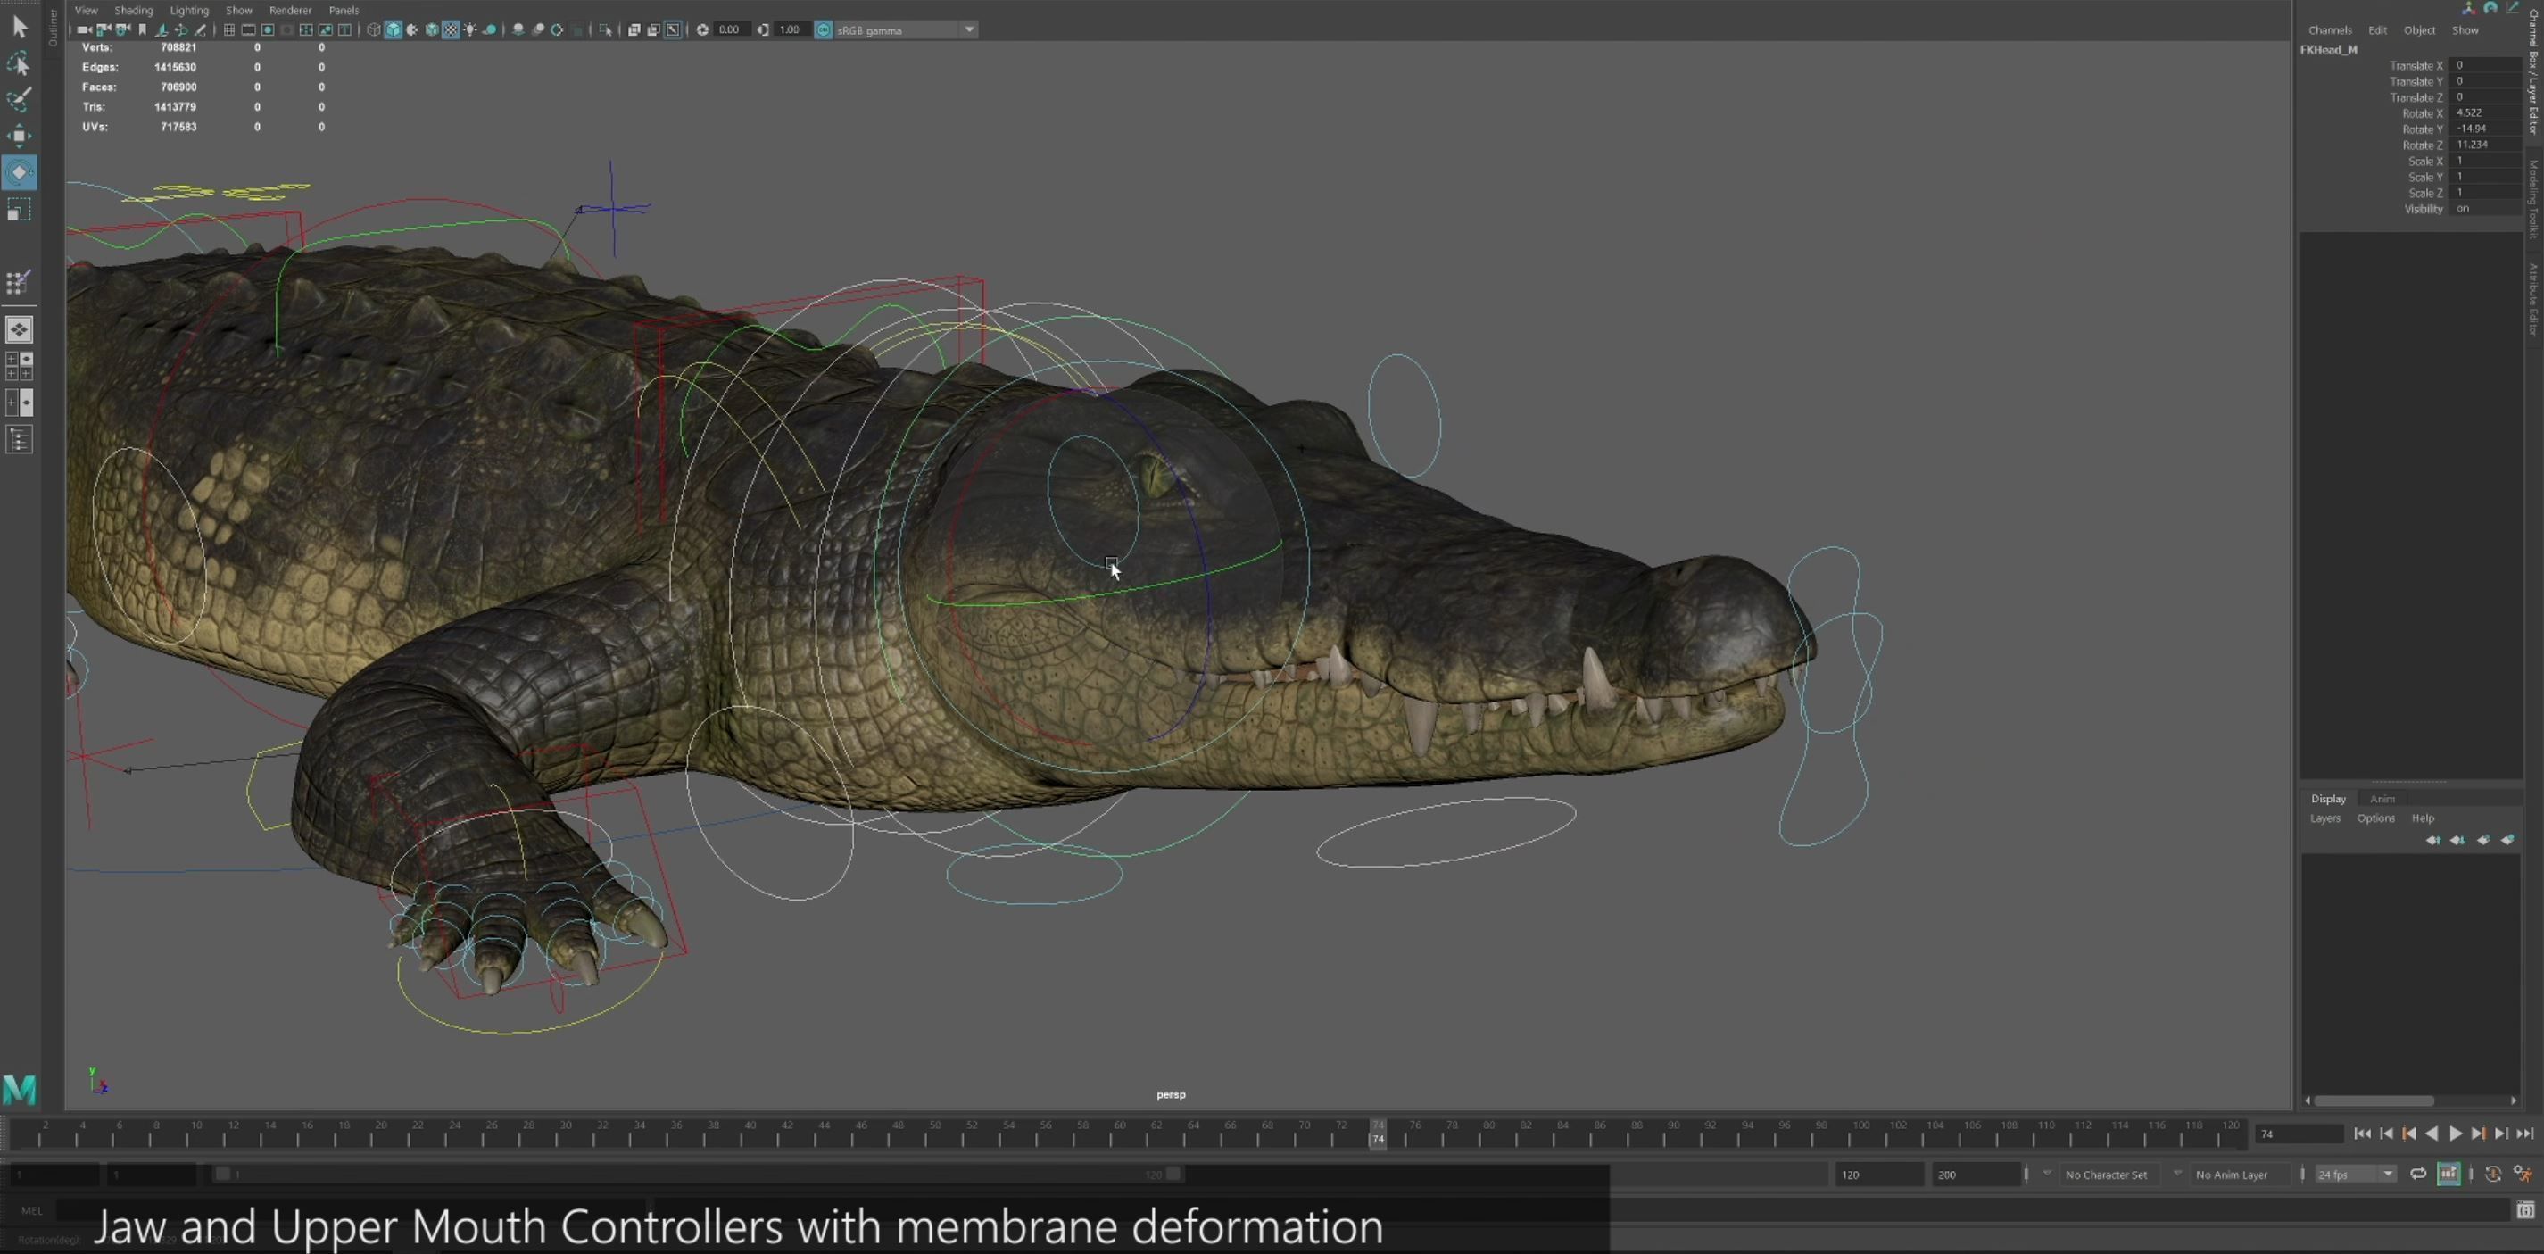This screenshot has height=1254, width=2544.
Task: Click the wireframe cube icon
Action: pyautogui.click(x=374, y=29)
